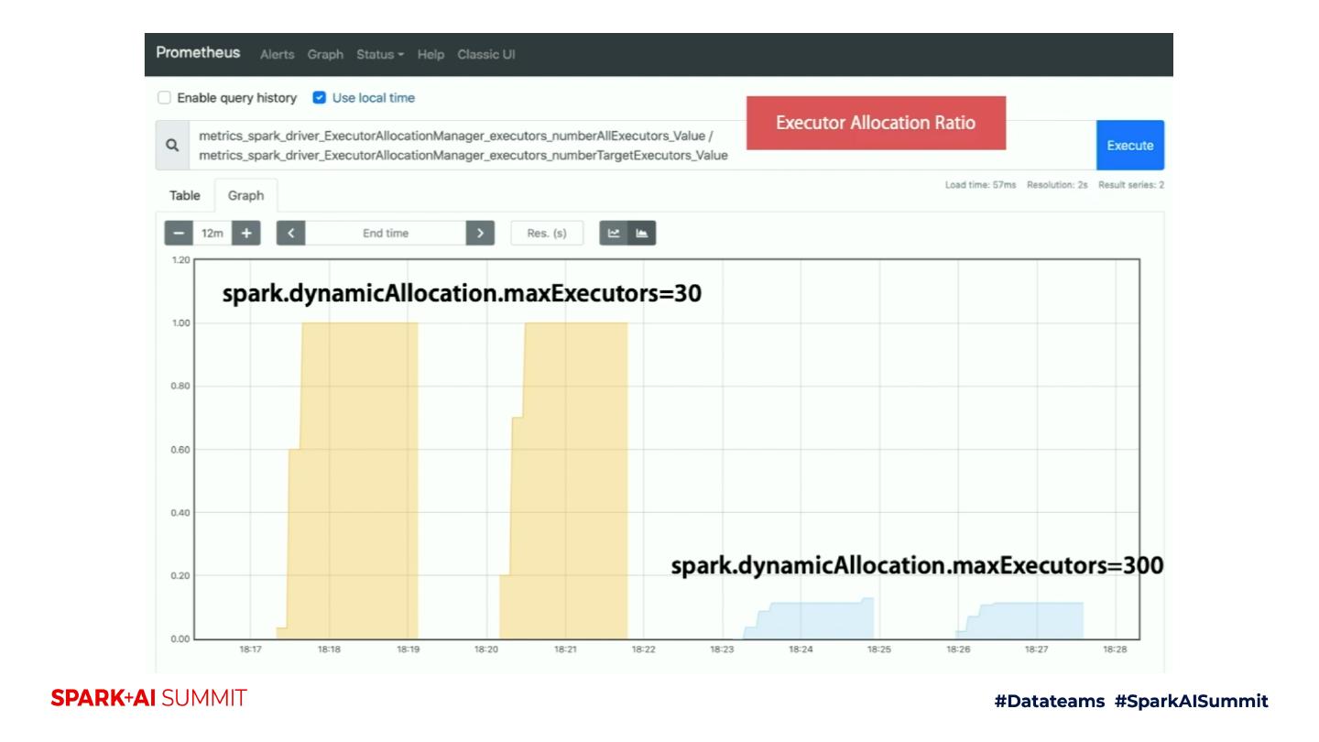The width and height of the screenshot is (1319, 742).
Task: Click the Prometheus brand link
Action: (198, 53)
